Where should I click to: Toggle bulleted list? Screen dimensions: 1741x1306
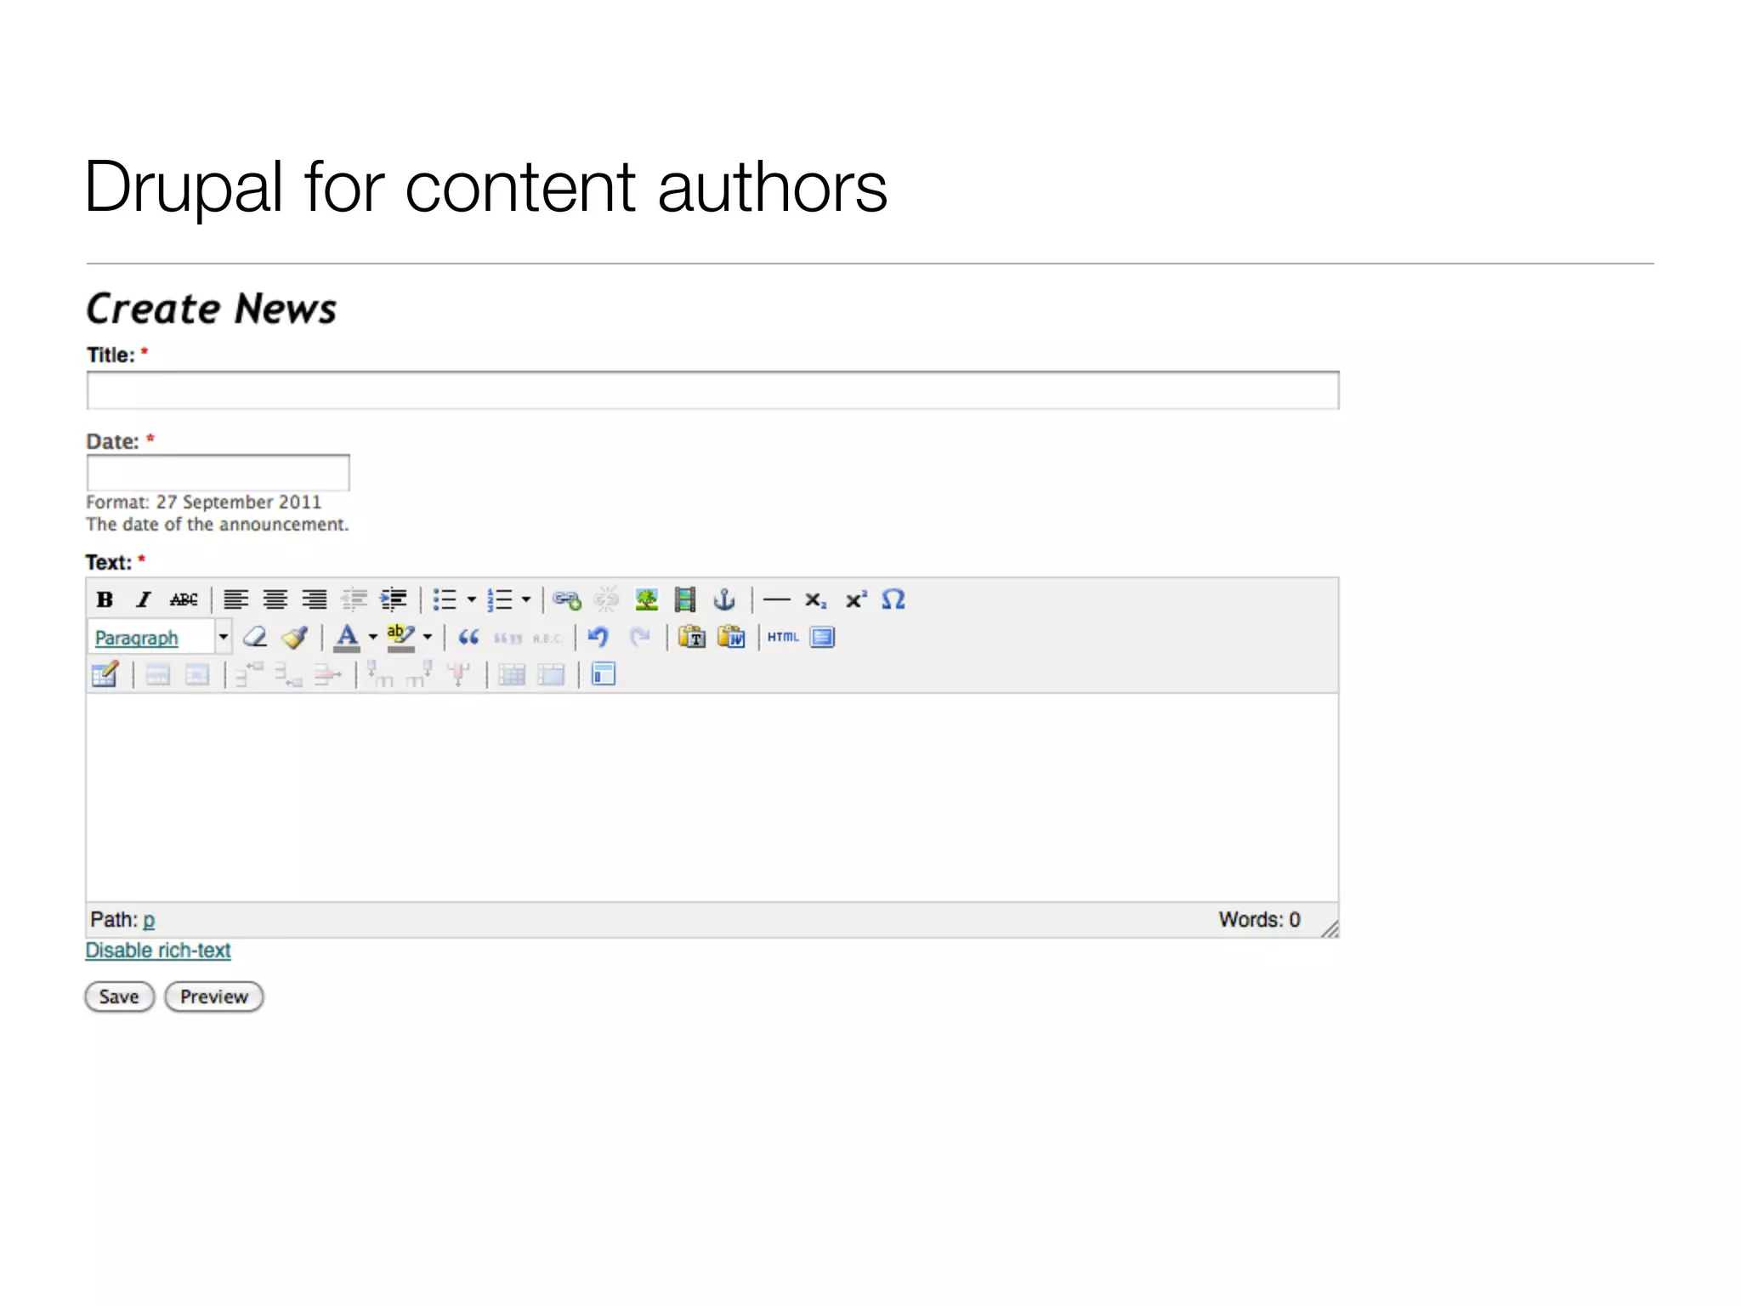click(445, 599)
